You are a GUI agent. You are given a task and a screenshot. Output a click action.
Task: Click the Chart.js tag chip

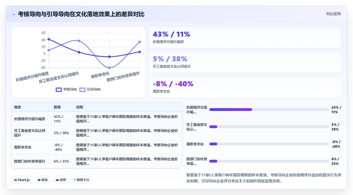22,180
